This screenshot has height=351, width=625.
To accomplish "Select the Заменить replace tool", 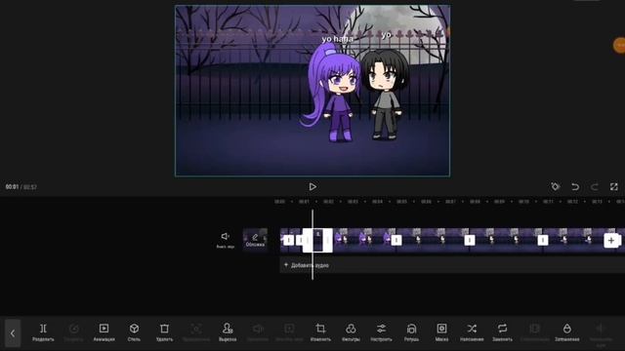I will [502, 331].
